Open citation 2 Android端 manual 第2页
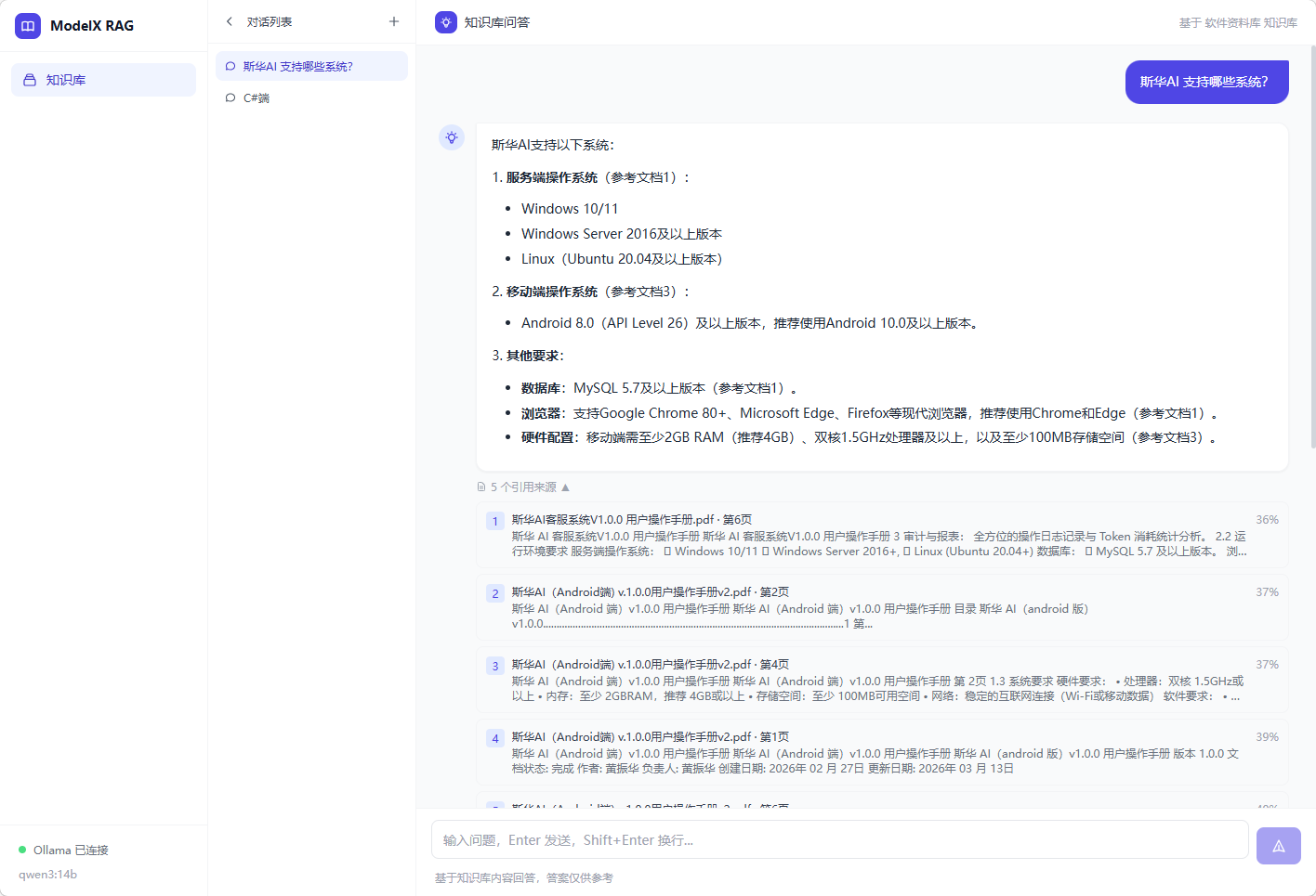The width and height of the screenshot is (1316, 896). (x=882, y=607)
